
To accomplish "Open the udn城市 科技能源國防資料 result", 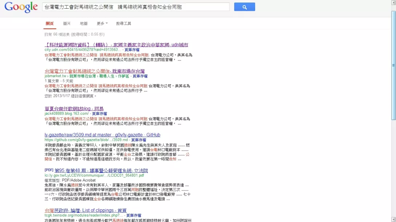I will click(116, 45).
